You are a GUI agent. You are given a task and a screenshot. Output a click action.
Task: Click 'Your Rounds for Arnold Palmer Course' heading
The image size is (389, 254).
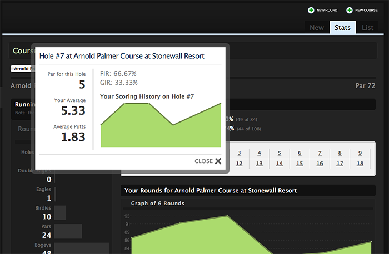(x=211, y=191)
